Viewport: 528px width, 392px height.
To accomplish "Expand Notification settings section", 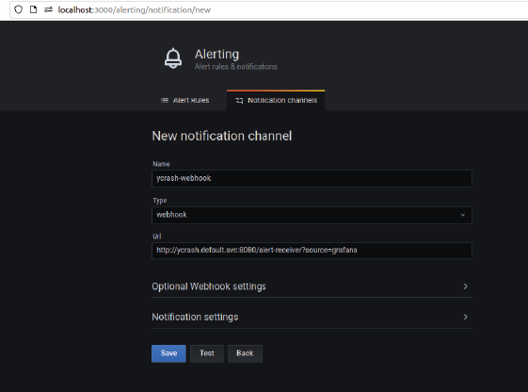I will pyautogui.click(x=312, y=318).
